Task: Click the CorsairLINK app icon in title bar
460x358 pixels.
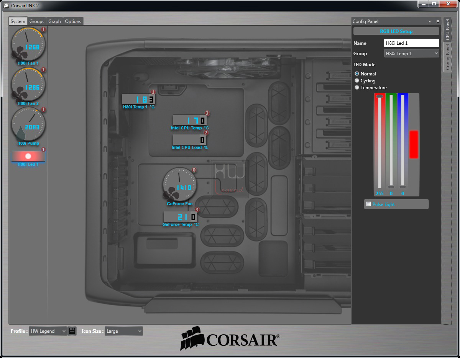Action: coord(6,5)
